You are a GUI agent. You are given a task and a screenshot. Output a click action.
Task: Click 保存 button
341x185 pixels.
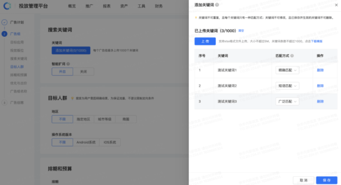[x=327, y=180]
